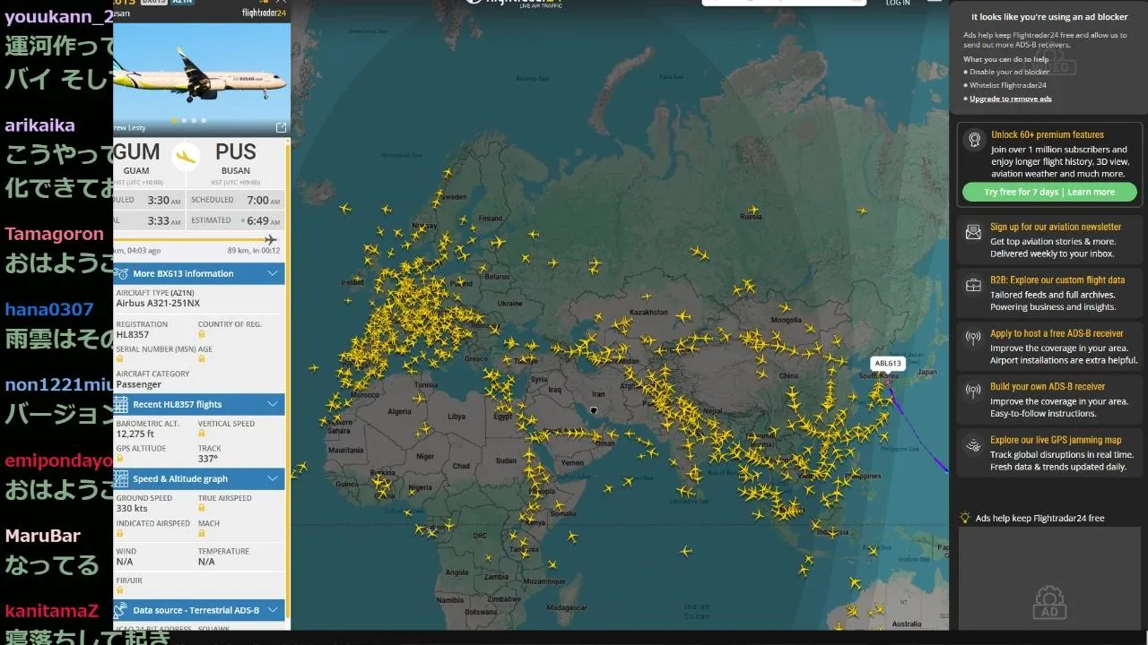Viewport: 1148px width, 645px height.
Task: Click lock icon under Country of Reg.
Action: tap(202, 335)
